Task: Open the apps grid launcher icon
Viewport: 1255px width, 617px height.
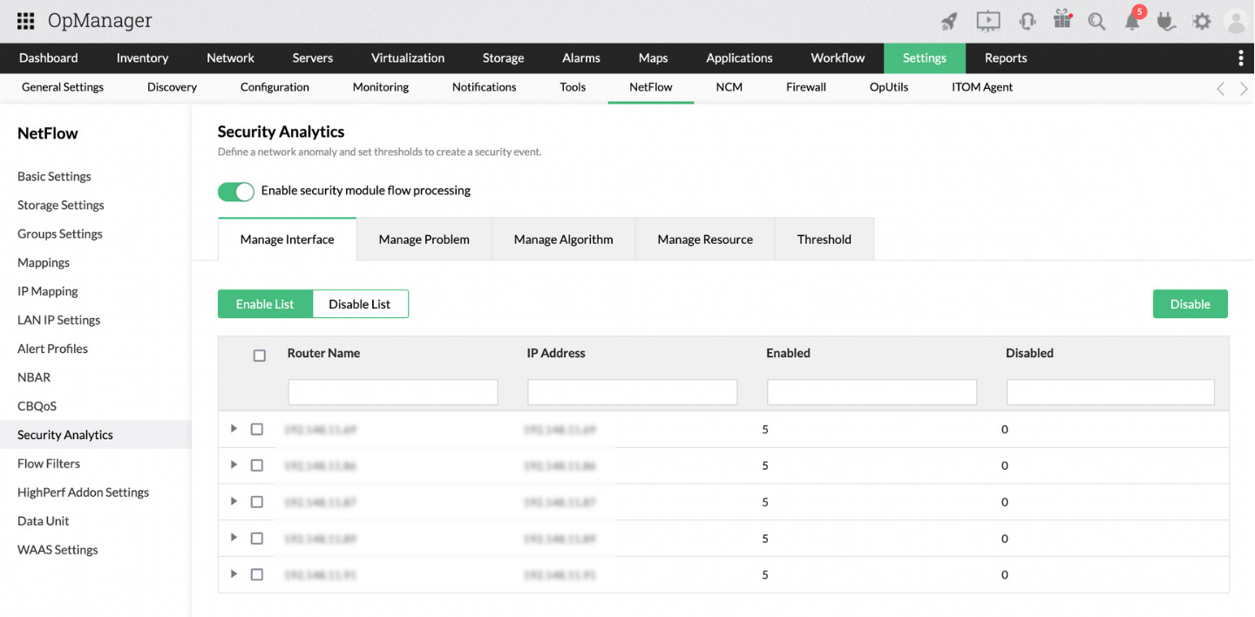Action: (x=25, y=21)
